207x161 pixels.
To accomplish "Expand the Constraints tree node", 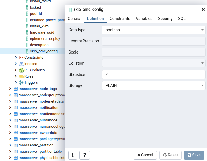I will click(x=16, y=58).
